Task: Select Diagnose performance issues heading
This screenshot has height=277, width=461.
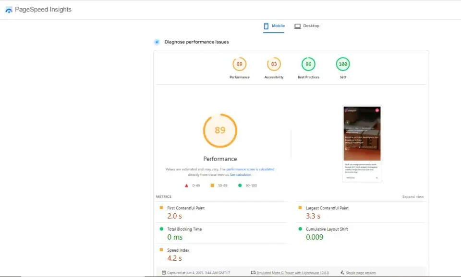Action: (x=196, y=42)
